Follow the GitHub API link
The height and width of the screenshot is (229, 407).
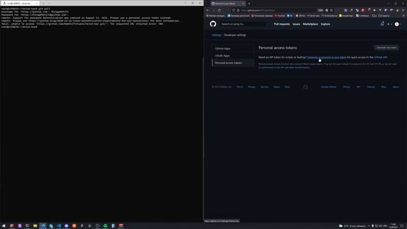click(380, 57)
